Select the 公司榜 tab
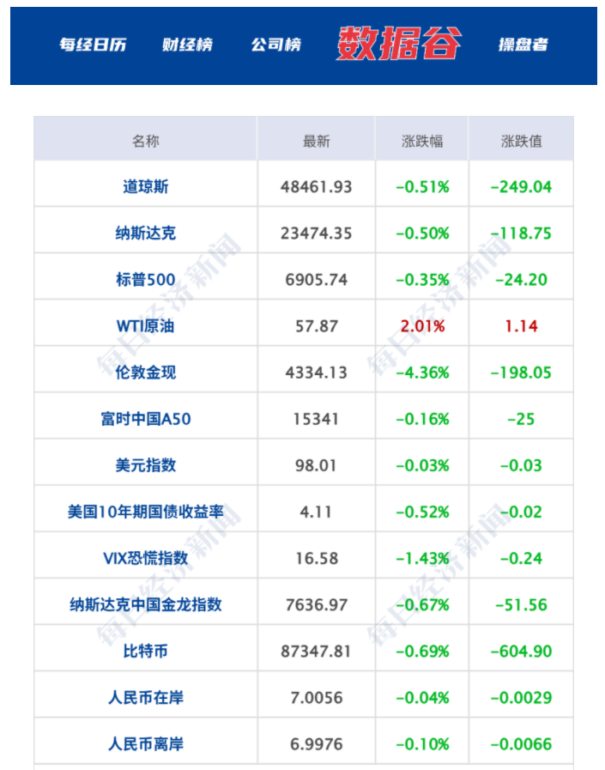Image resolution: width=605 pixels, height=770 pixels. [275, 45]
